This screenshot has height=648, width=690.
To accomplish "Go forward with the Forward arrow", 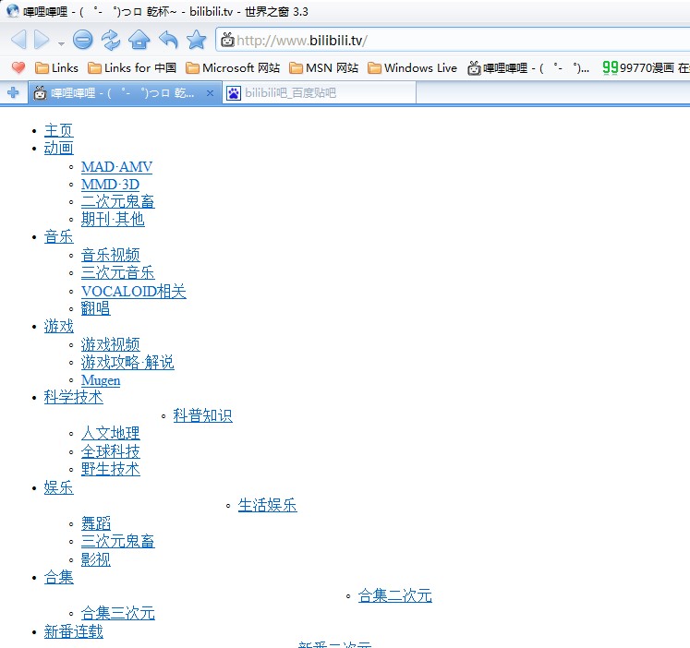I will [x=42, y=40].
